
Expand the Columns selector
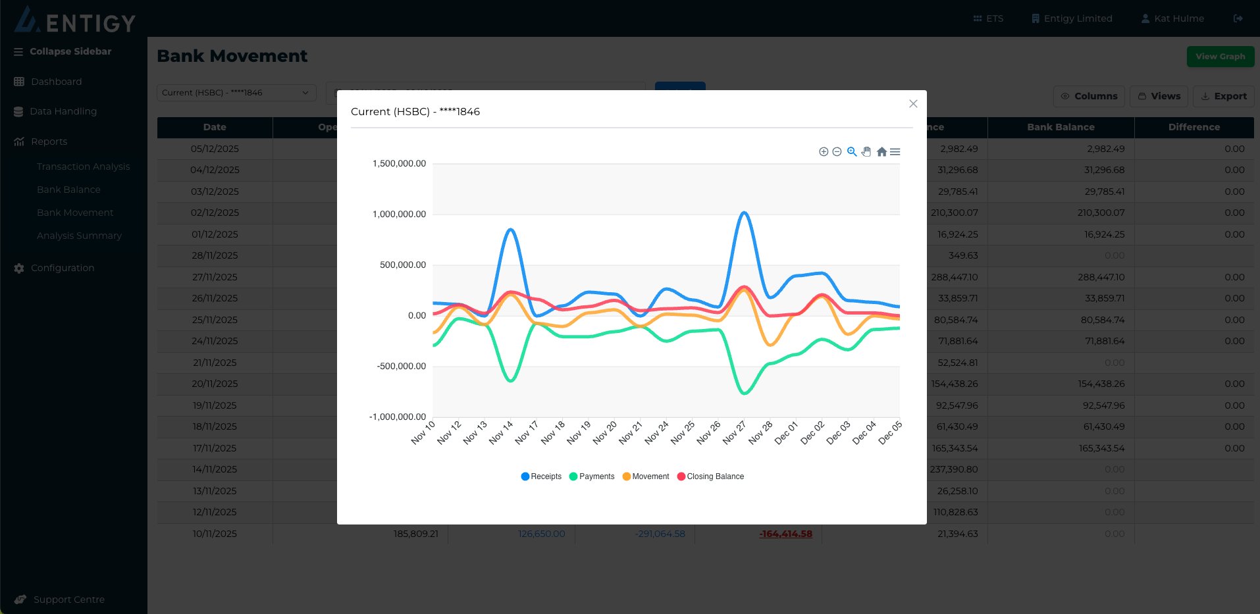(x=1089, y=96)
